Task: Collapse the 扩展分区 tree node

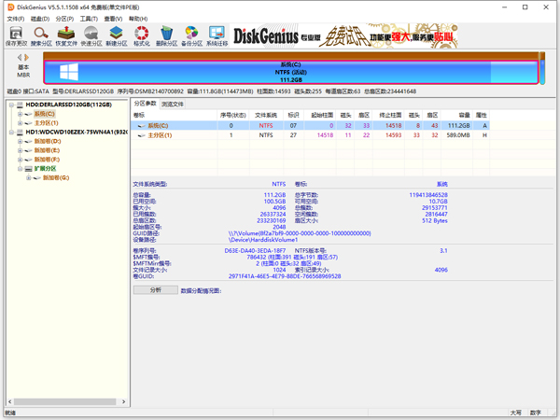Action: [20, 169]
